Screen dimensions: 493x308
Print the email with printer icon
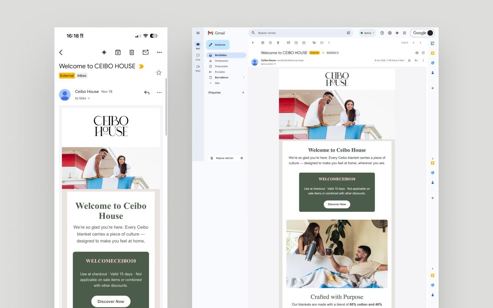[417, 53]
